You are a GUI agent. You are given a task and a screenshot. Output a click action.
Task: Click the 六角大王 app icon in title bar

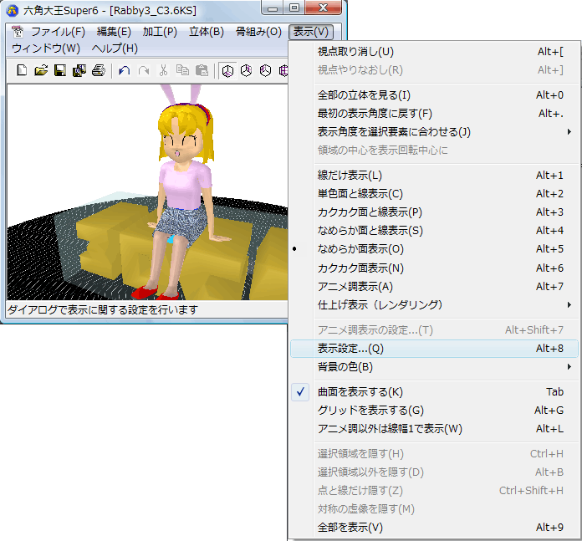(x=13, y=10)
